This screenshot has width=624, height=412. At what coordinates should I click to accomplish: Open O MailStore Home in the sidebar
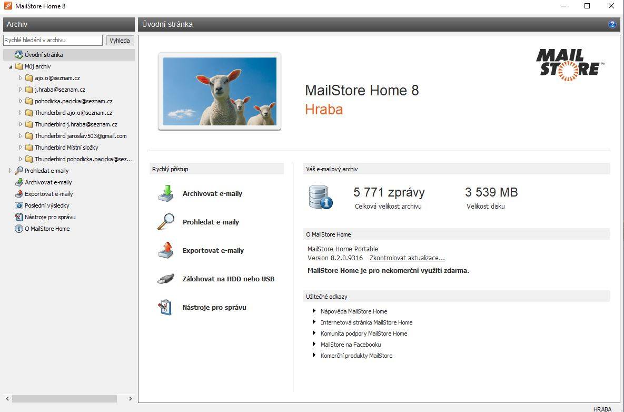47,229
